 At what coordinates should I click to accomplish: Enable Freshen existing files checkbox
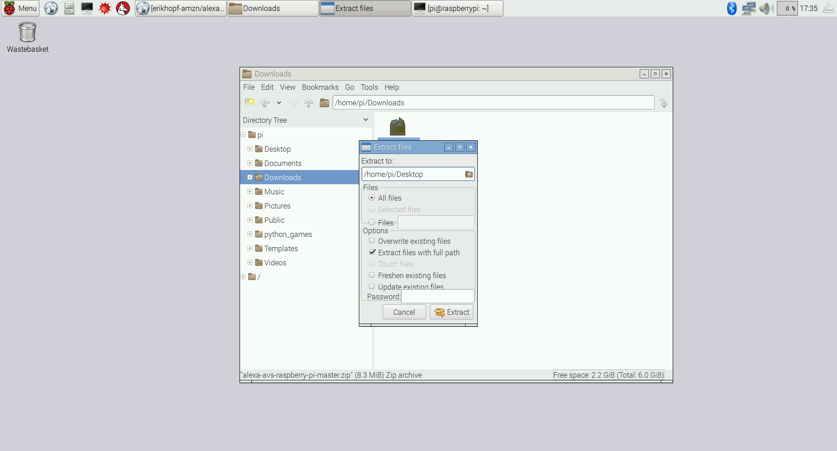click(372, 275)
